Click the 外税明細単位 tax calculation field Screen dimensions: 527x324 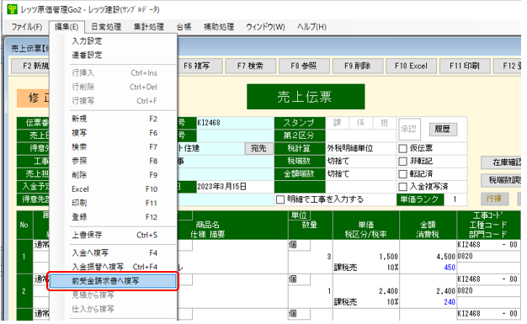point(361,148)
